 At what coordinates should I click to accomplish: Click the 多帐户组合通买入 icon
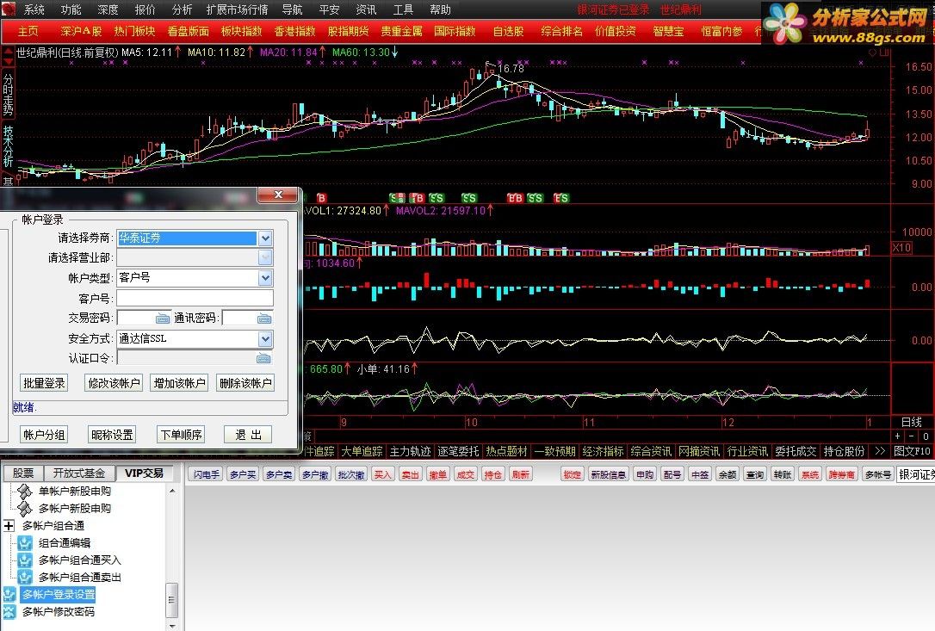(24, 560)
